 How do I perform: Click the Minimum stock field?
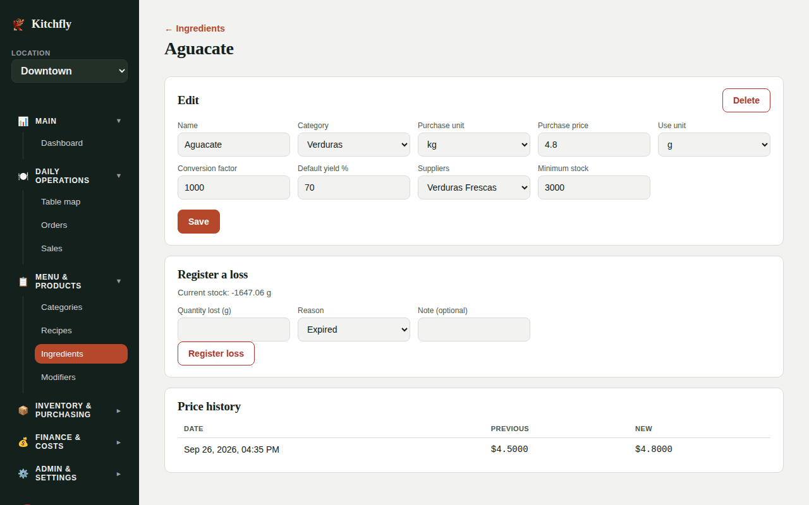tap(594, 187)
